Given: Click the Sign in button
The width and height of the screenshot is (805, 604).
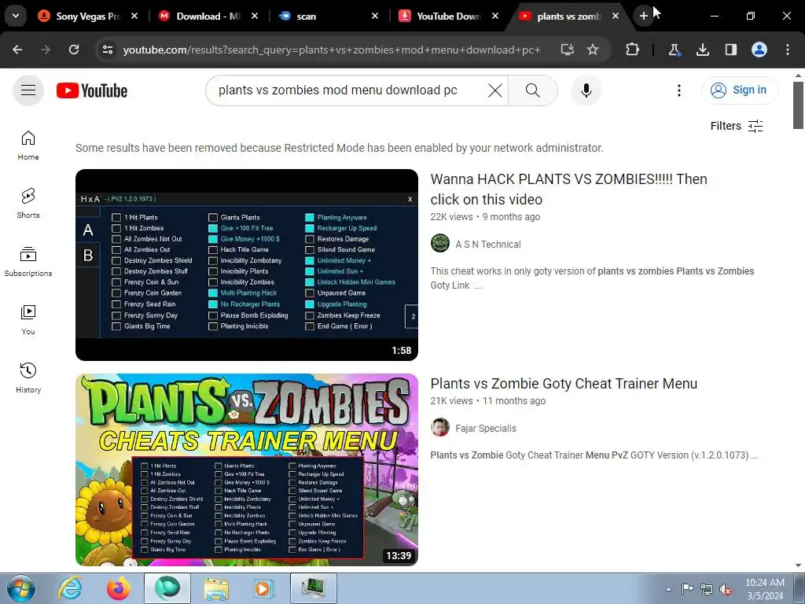Looking at the screenshot, I should tap(739, 90).
